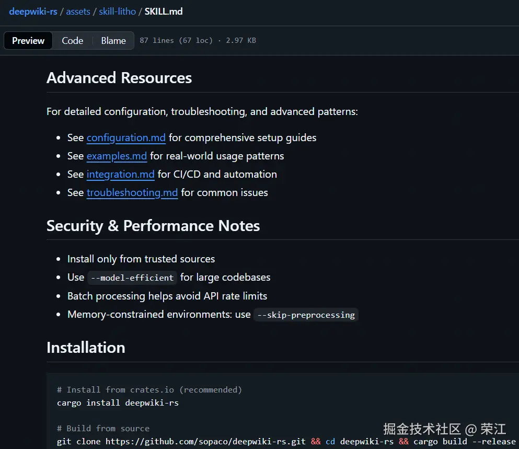Click the --model-efficient inline code

[132, 278]
